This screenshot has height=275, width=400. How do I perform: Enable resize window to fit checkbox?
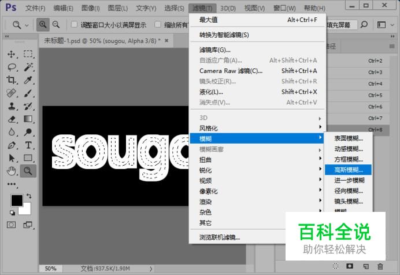coord(74,24)
